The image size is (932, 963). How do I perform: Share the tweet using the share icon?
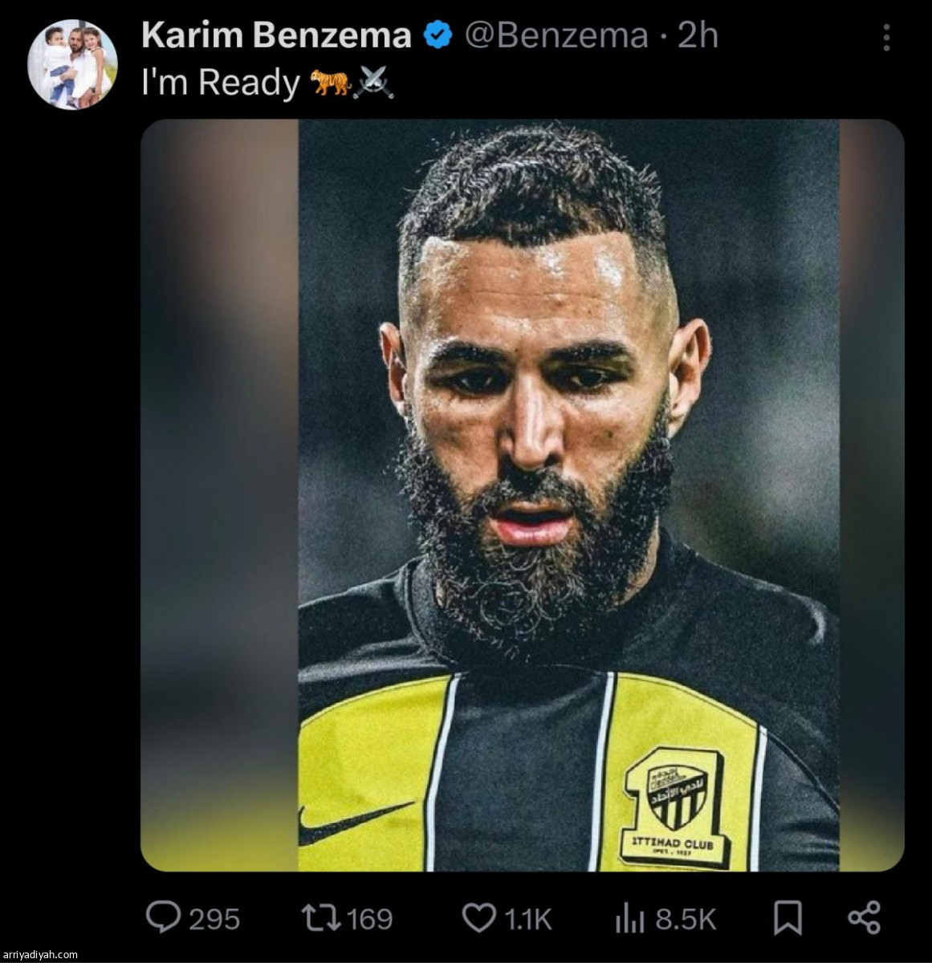point(864,918)
